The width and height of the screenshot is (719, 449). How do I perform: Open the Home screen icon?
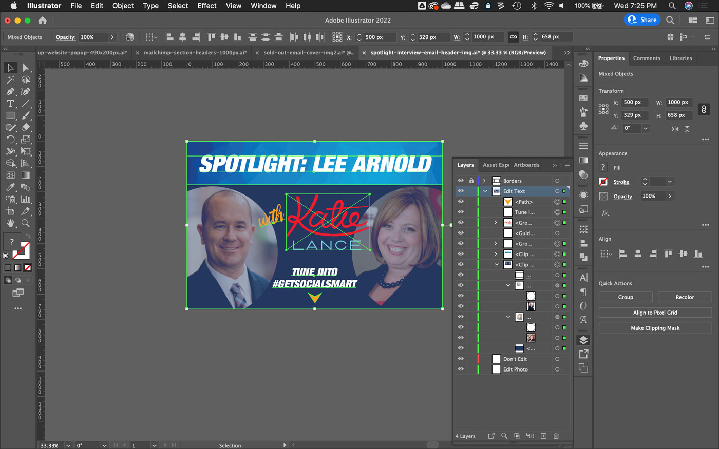pos(43,21)
